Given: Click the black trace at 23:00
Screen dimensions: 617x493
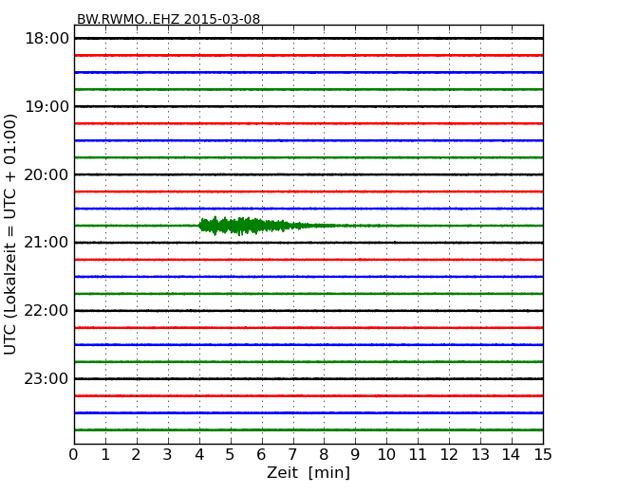Looking at the screenshot, I should (308, 378).
